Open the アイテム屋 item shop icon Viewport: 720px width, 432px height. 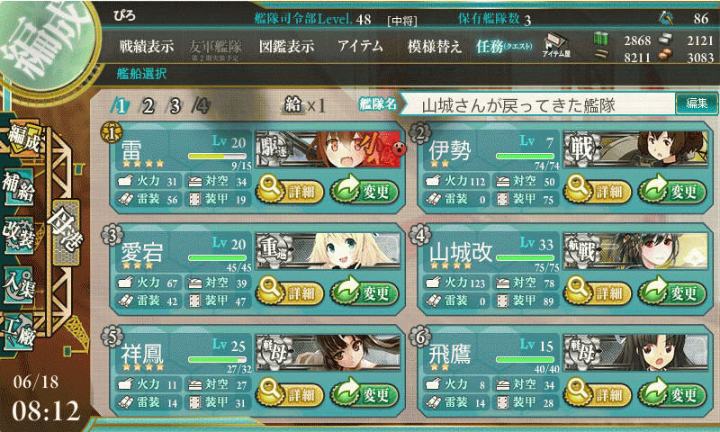coord(556,45)
